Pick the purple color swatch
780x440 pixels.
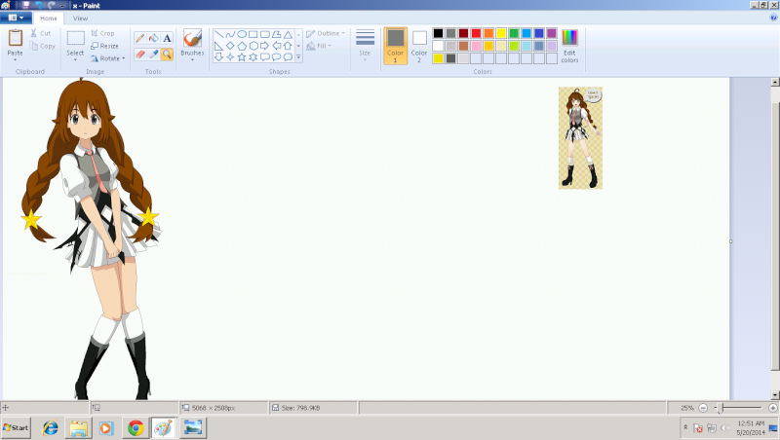pos(552,33)
